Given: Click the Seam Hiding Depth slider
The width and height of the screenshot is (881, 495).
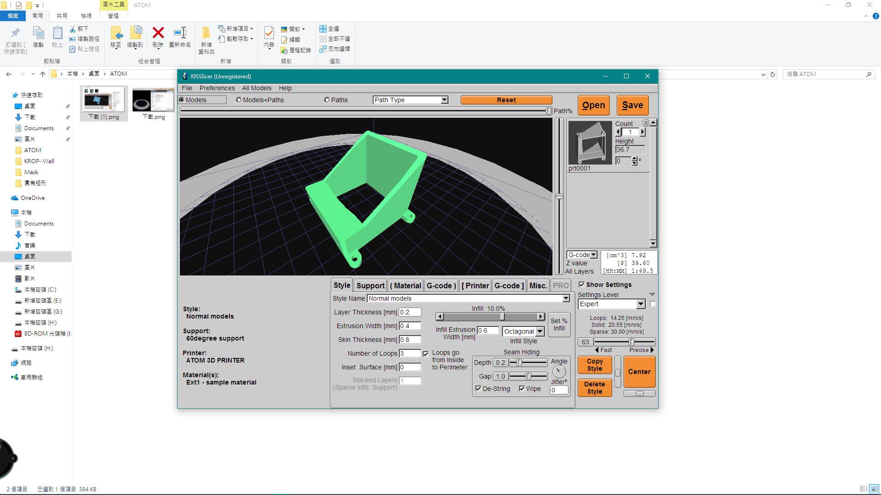Looking at the screenshot, I should click(x=528, y=363).
